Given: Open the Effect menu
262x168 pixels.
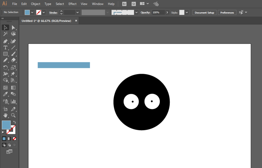Looking at the screenshot, I should click(x=73, y=4).
